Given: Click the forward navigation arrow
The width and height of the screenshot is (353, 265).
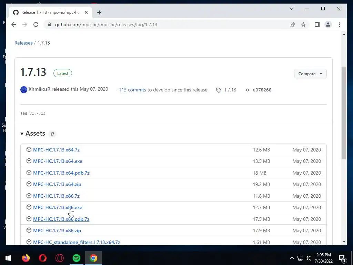Looking at the screenshot, I should (x=25, y=24).
